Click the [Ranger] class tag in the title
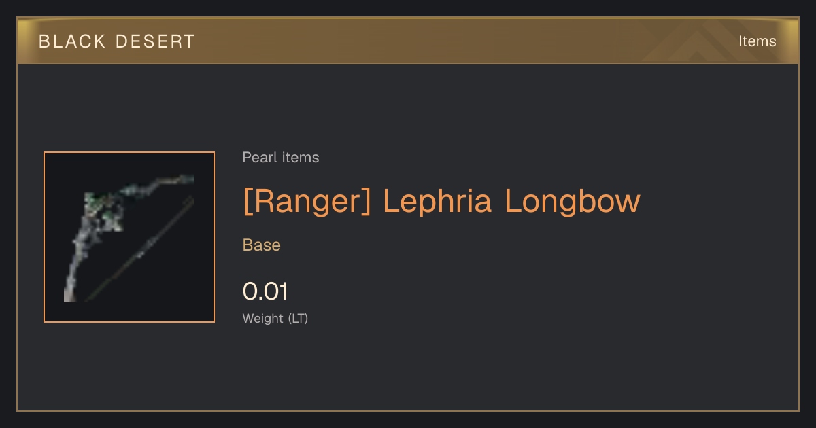 point(307,202)
